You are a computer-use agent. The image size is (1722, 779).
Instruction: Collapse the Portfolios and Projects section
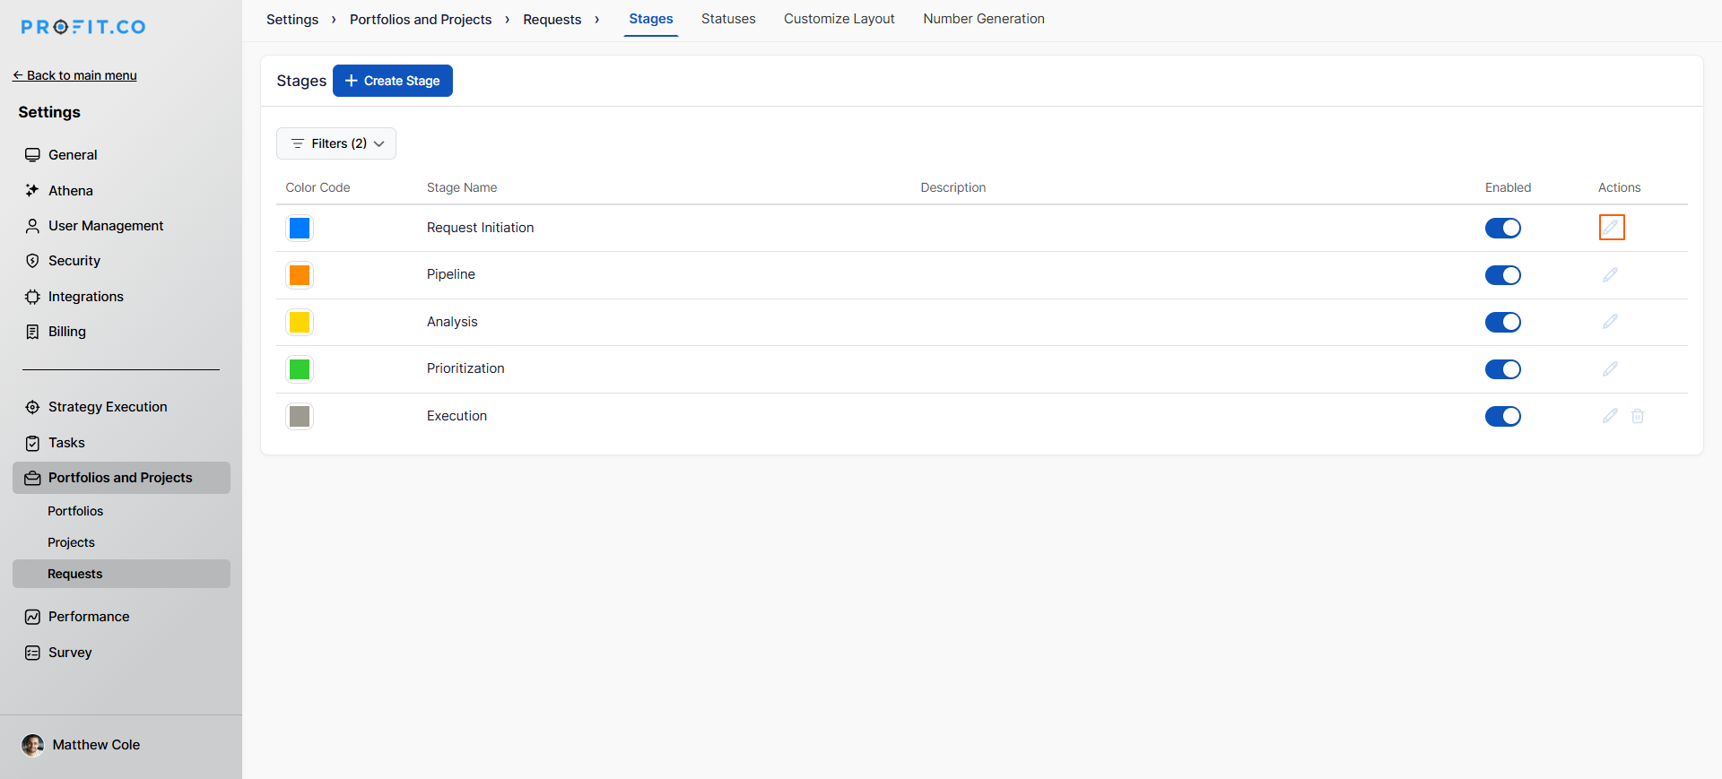click(121, 478)
